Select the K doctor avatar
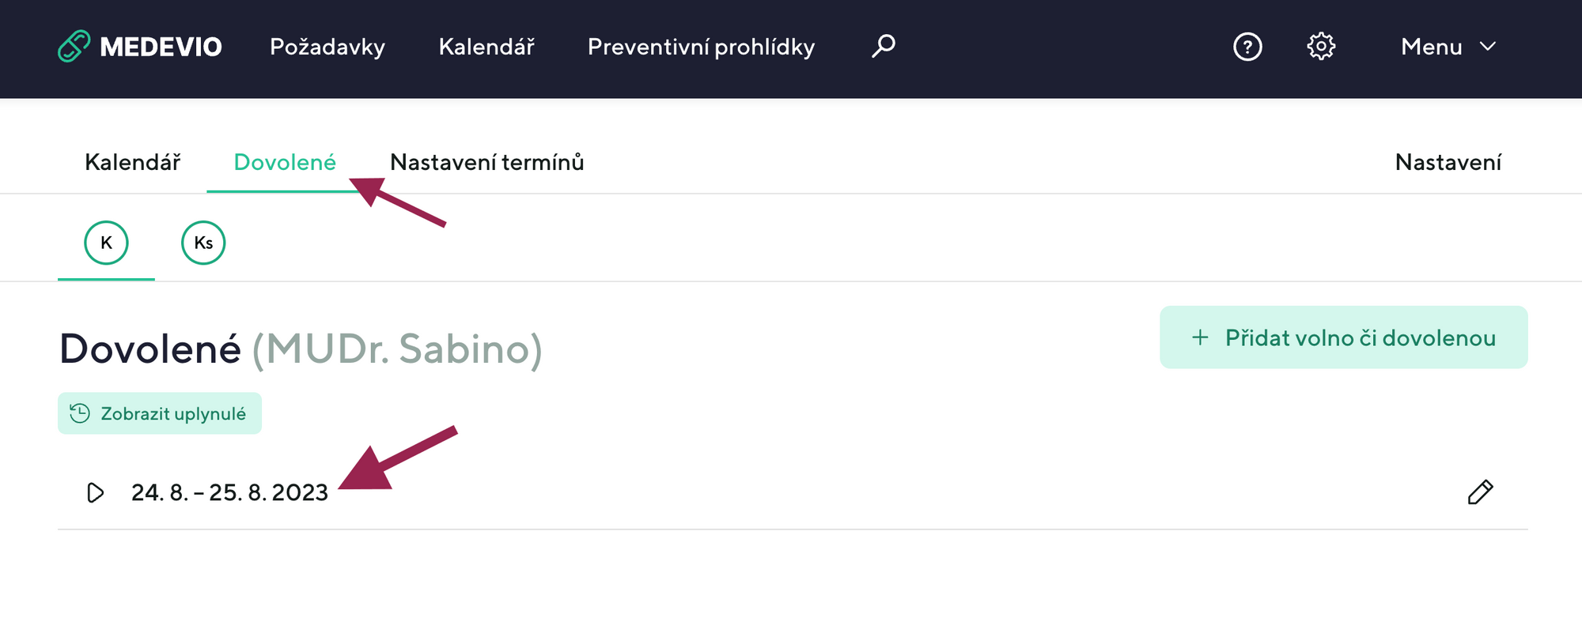Image resolution: width=1582 pixels, height=618 pixels. (106, 243)
